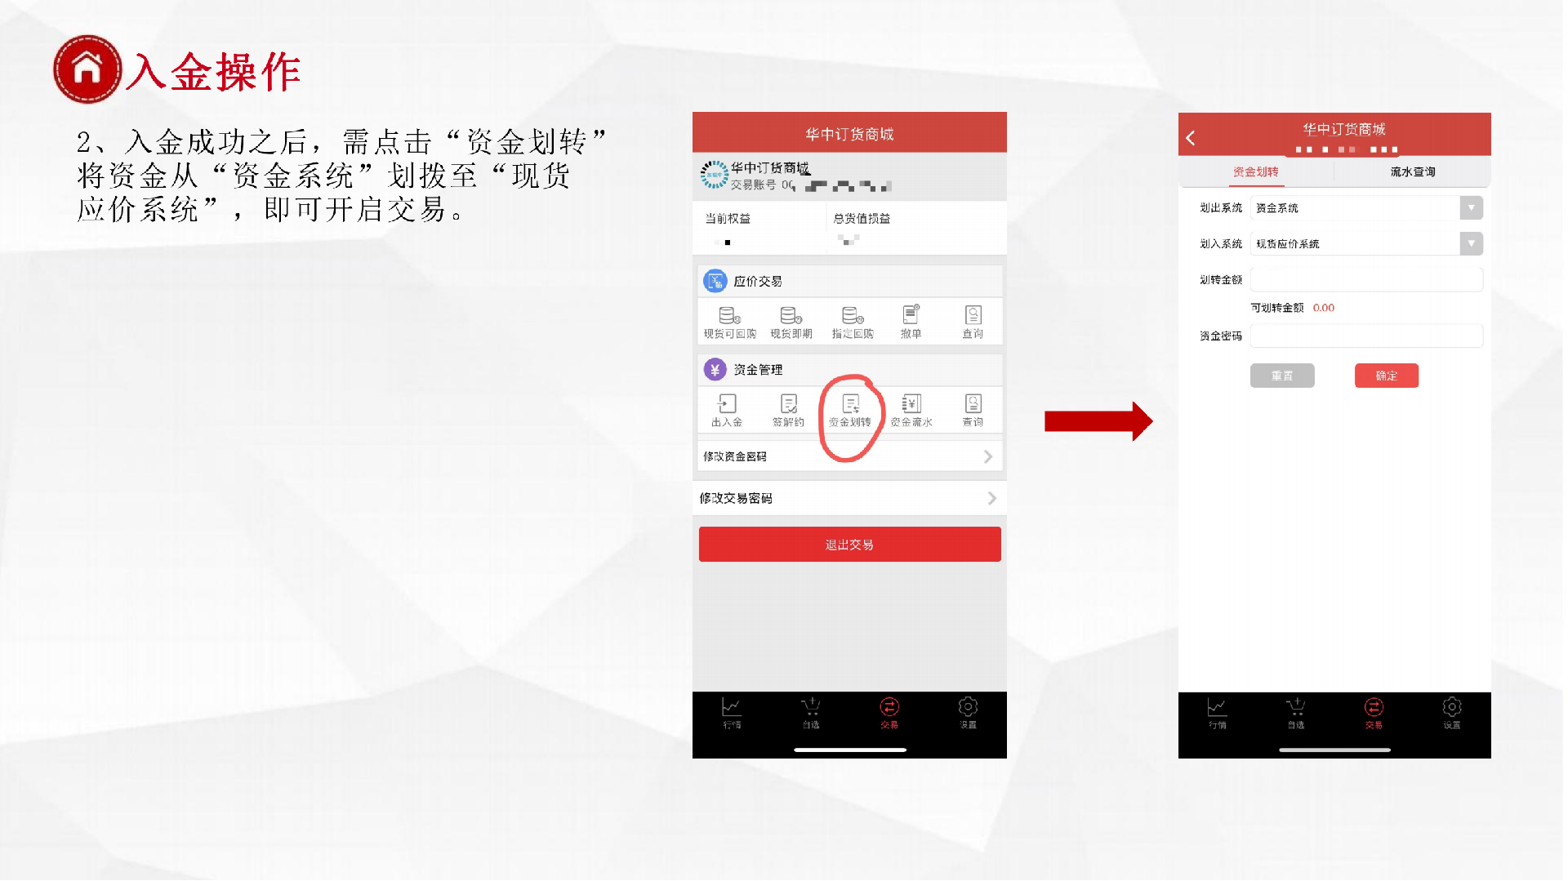Click the 资金系统 value in 划出系统
1568x881 pixels.
tap(1277, 208)
